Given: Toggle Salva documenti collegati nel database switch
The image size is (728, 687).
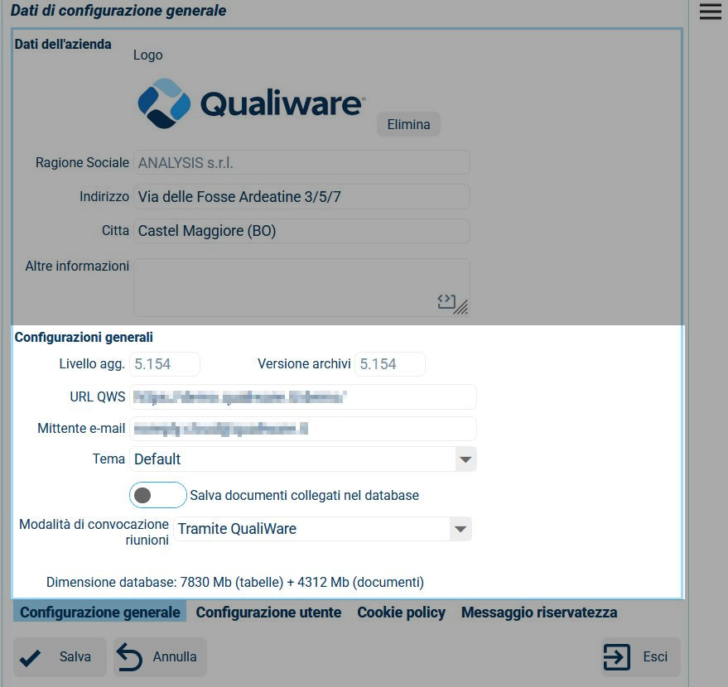Looking at the screenshot, I should pyautogui.click(x=158, y=495).
